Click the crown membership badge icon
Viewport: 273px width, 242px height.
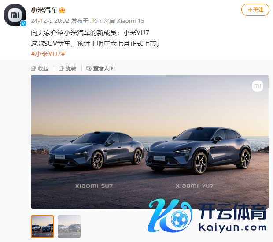tap(62, 10)
